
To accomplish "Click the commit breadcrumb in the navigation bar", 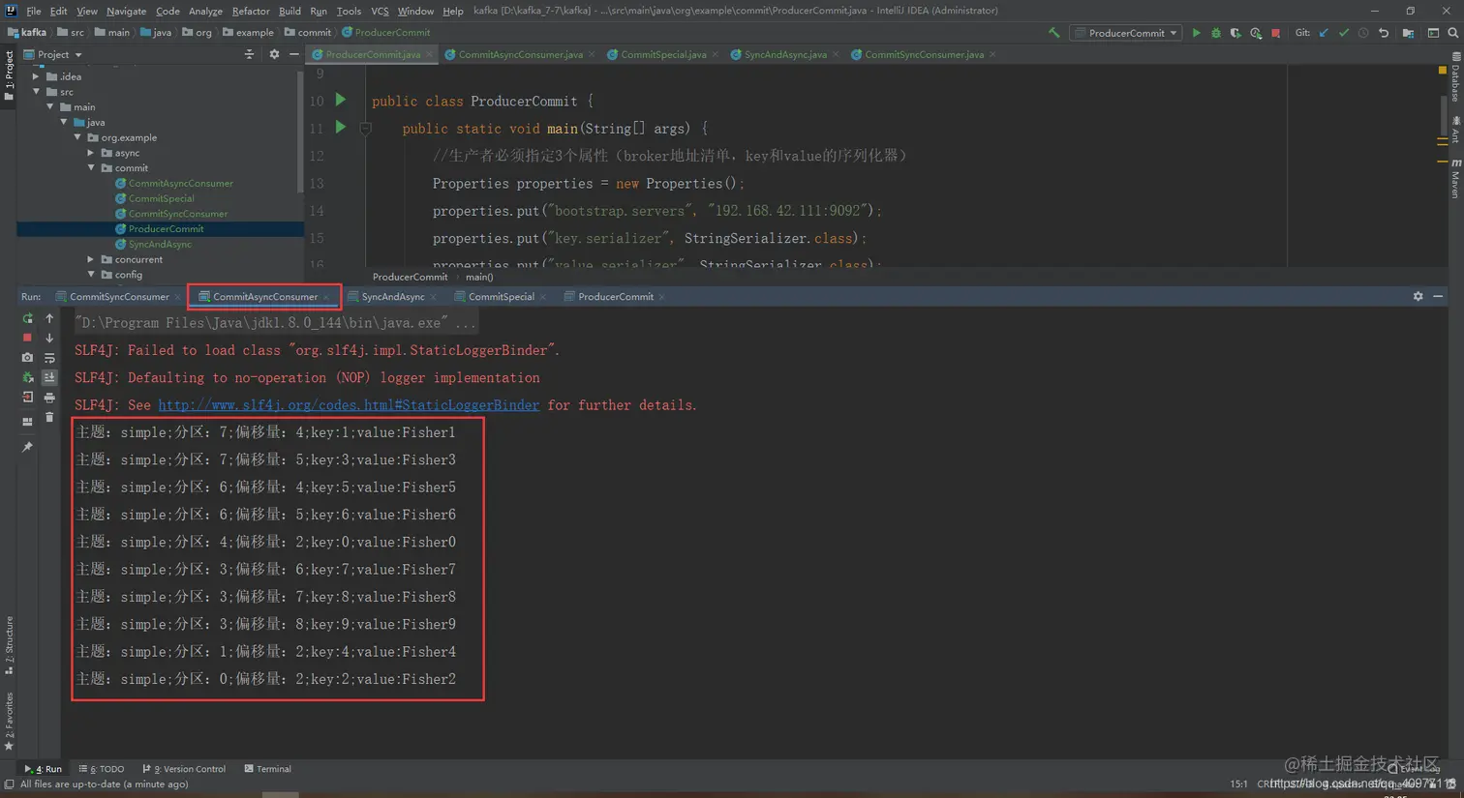I will (308, 33).
